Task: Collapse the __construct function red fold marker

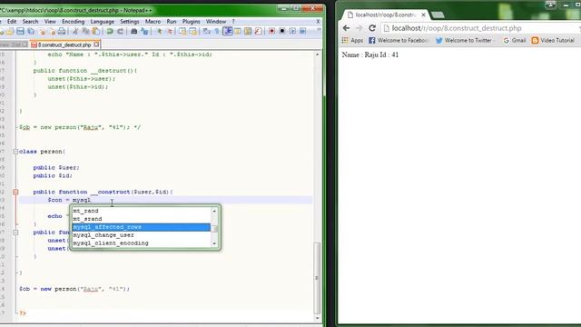Action: [x=15, y=192]
